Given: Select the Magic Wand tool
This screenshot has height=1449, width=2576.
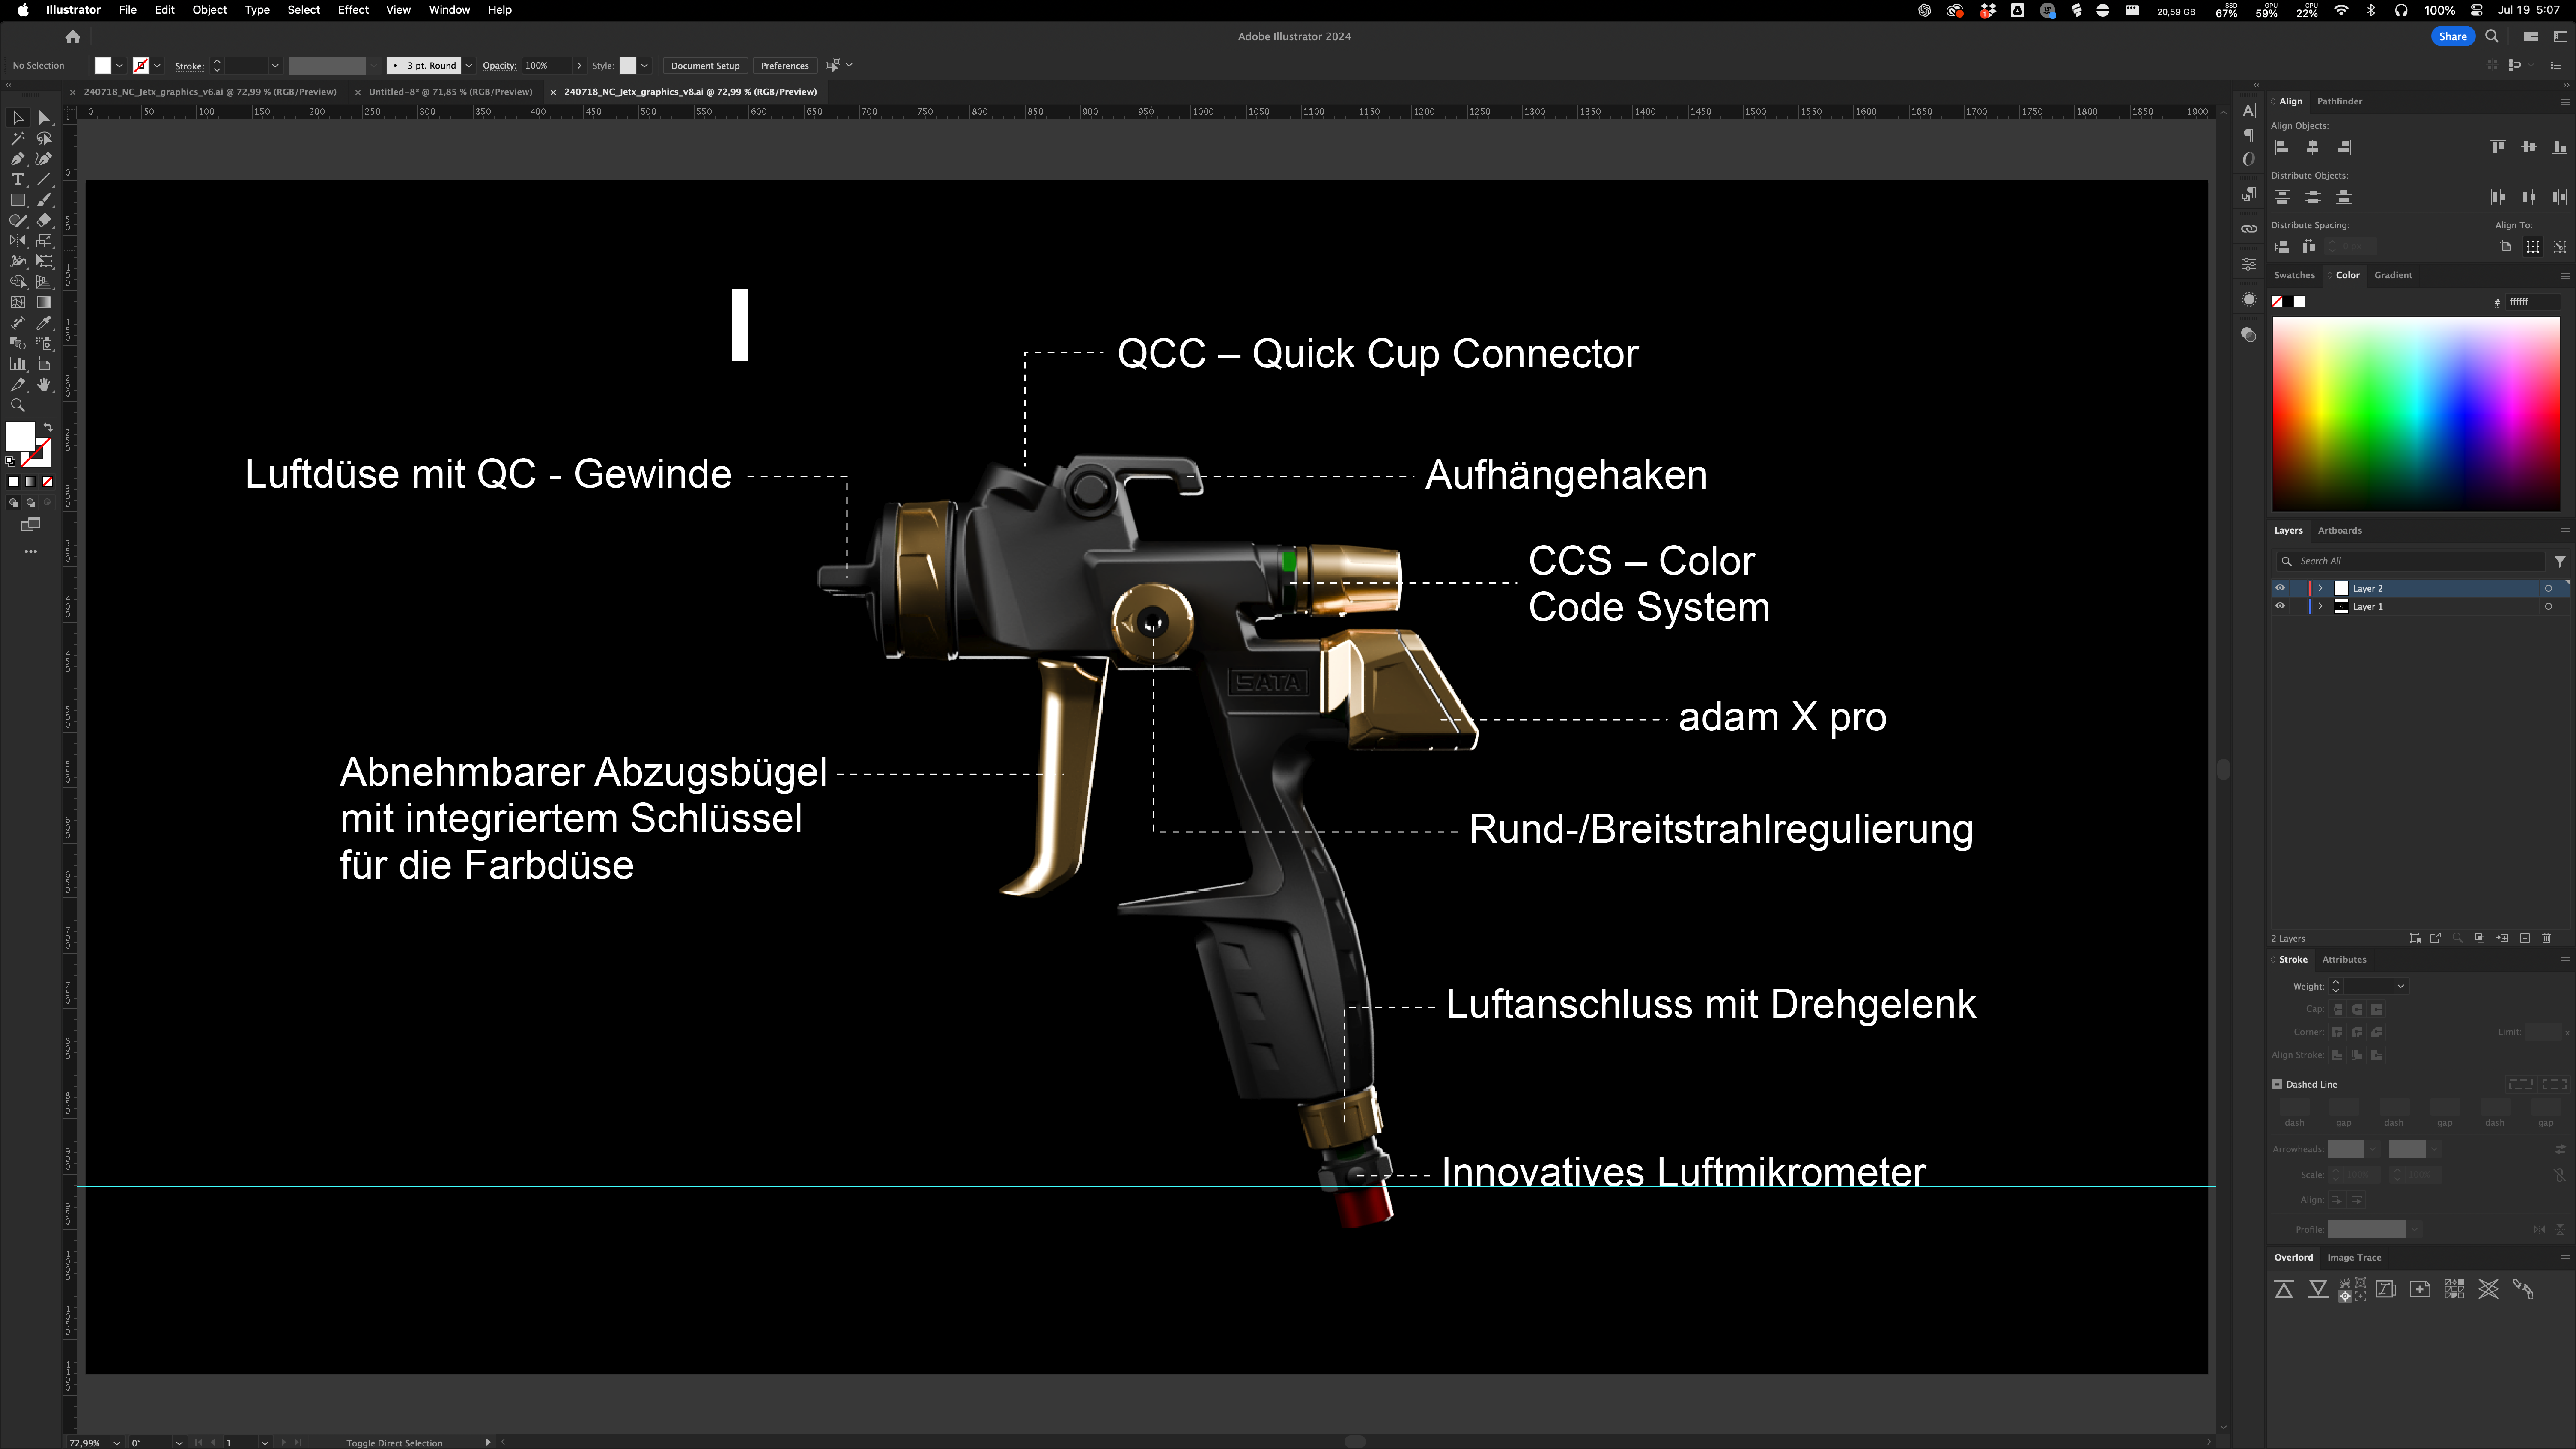Looking at the screenshot, I should [17, 139].
